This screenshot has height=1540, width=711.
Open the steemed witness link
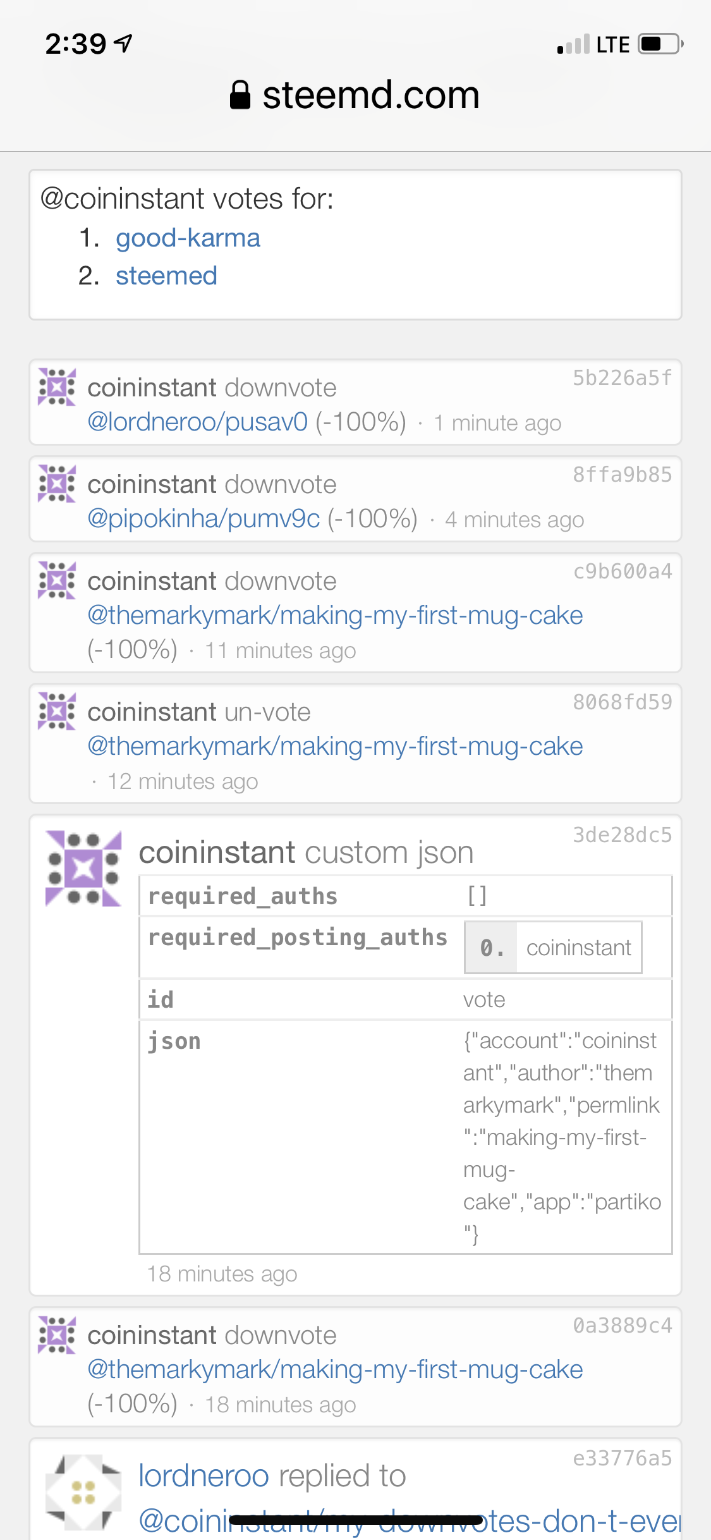pyautogui.click(x=166, y=276)
